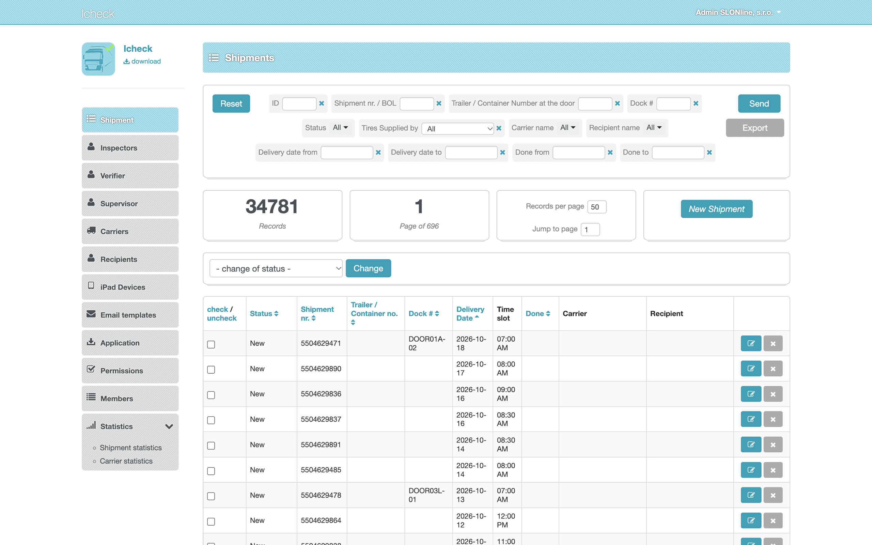The image size is (872, 545).
Task: Open the Carrier name filter dropdown
Action: (567, 128)
